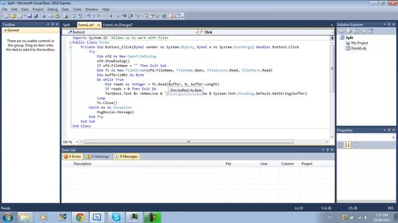Viewport: 398px width, 223px height.
Task: Open the Properties object selector dropdown
Action: 394,138
